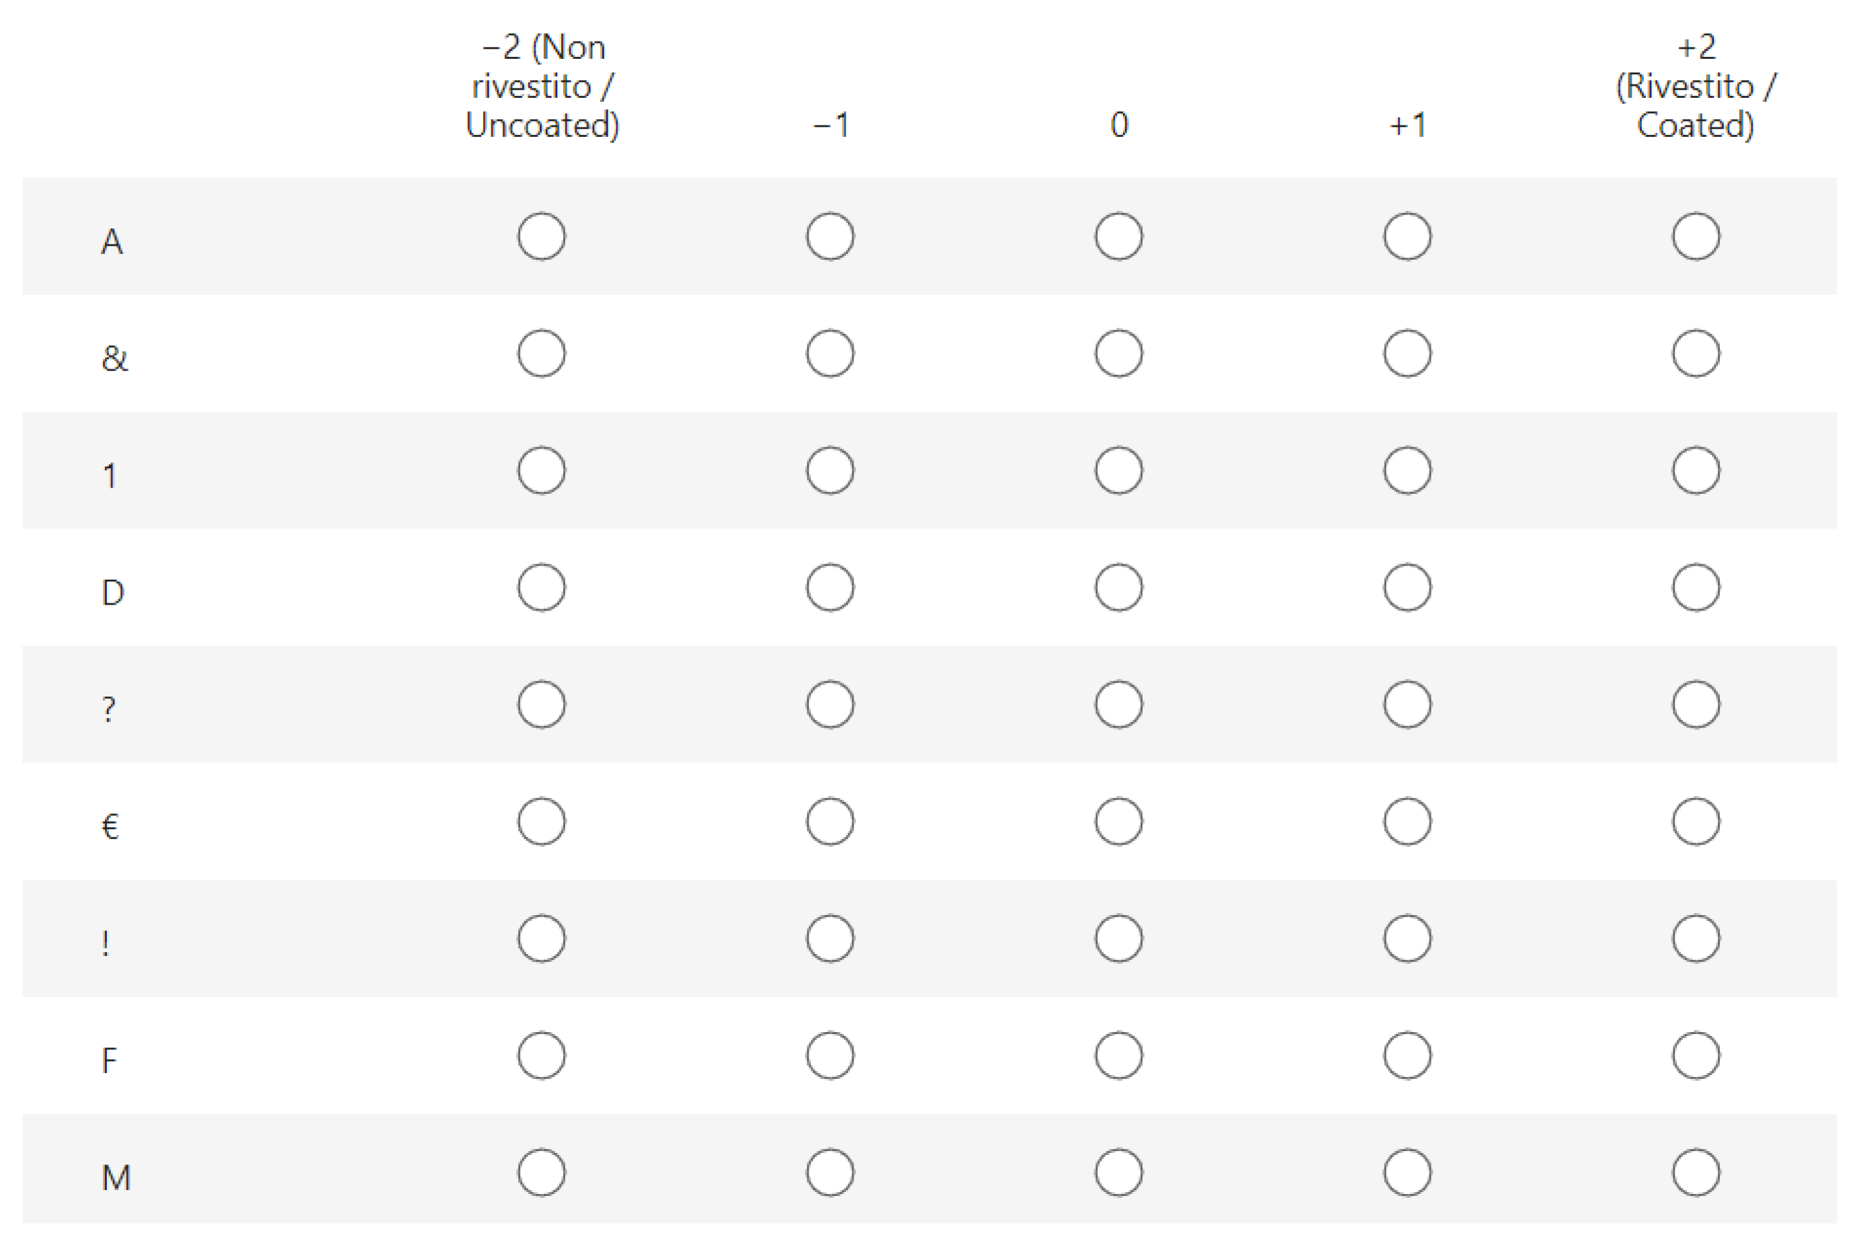
Task: Select −2 Uncoated for row M
Action: pyautogui.click(x=542, y=1172)
